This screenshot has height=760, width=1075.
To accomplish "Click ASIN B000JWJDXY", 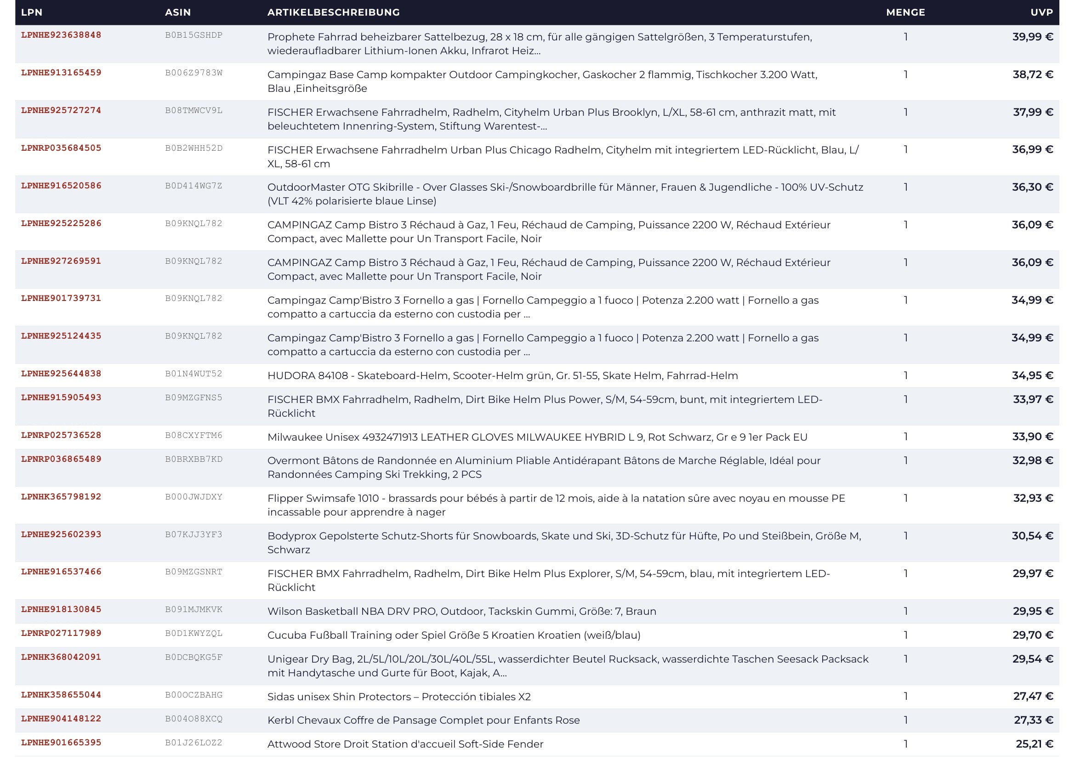I will point(193,497).
